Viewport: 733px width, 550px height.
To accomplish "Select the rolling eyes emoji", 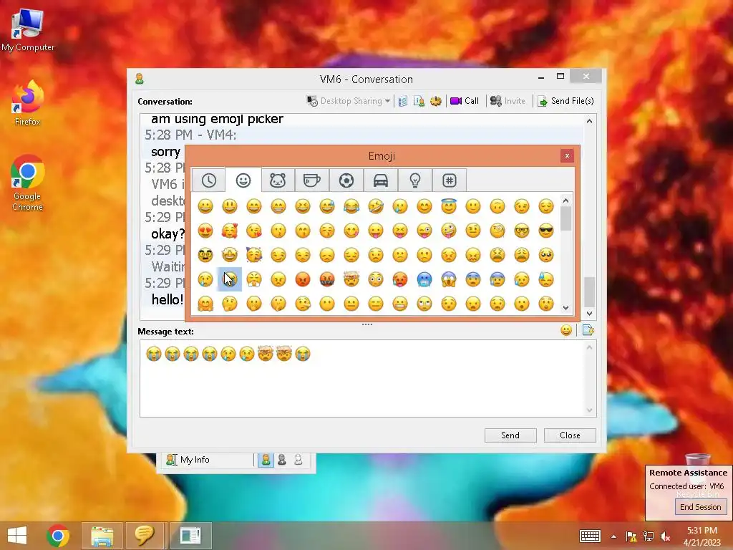I will pos(424,304).
